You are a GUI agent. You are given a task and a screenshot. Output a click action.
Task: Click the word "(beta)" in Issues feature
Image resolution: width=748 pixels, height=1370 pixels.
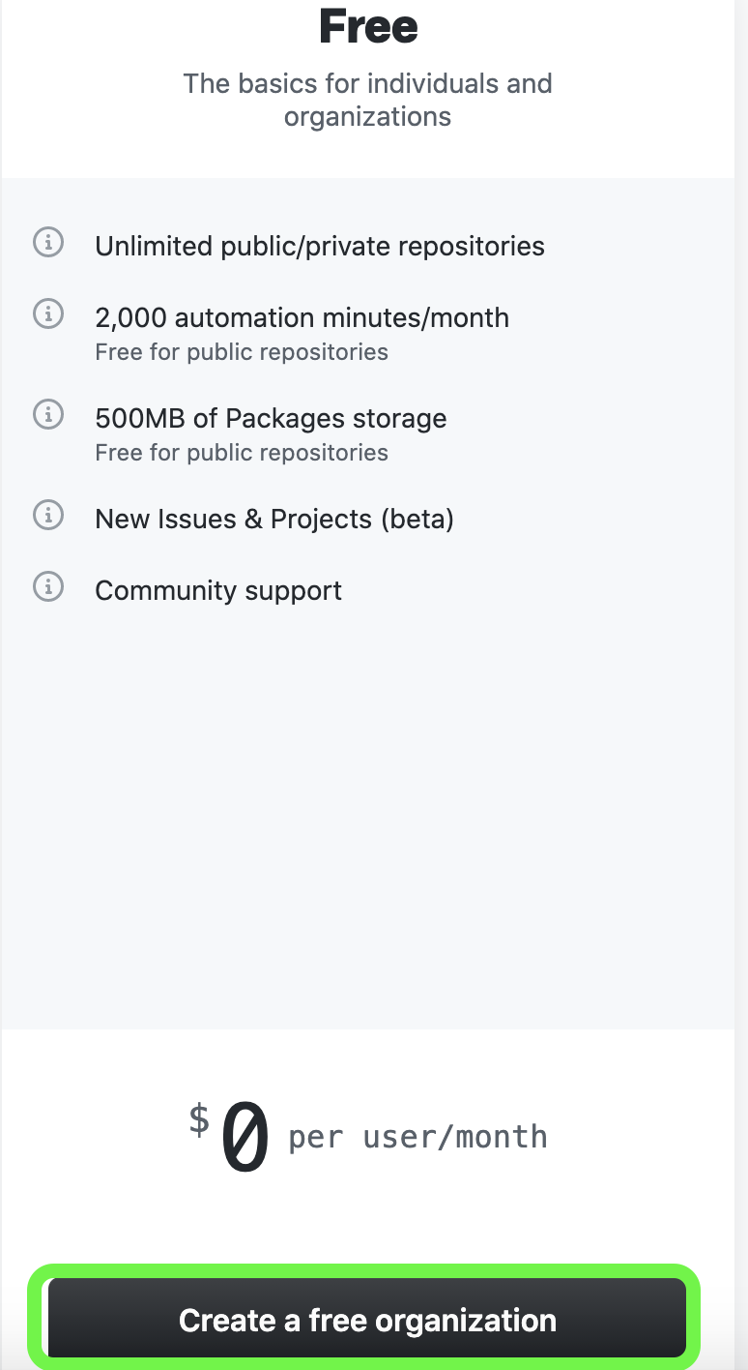pos(417,519)
